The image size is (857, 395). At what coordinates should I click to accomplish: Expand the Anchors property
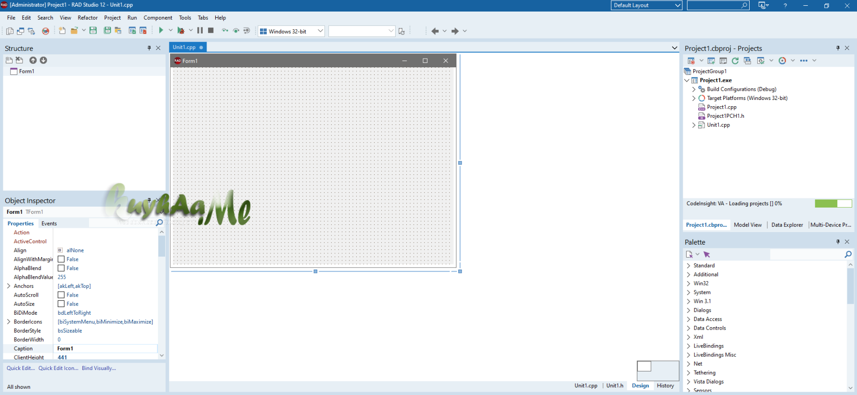pyautogui.click(x=9, y=286)
